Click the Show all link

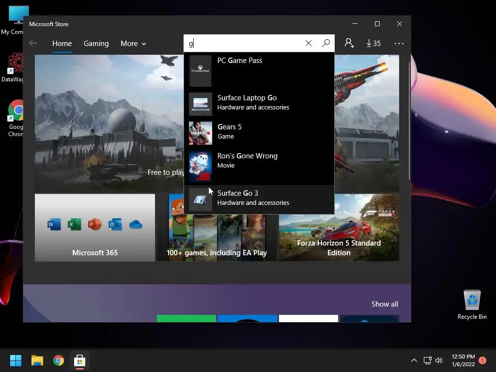385,304
